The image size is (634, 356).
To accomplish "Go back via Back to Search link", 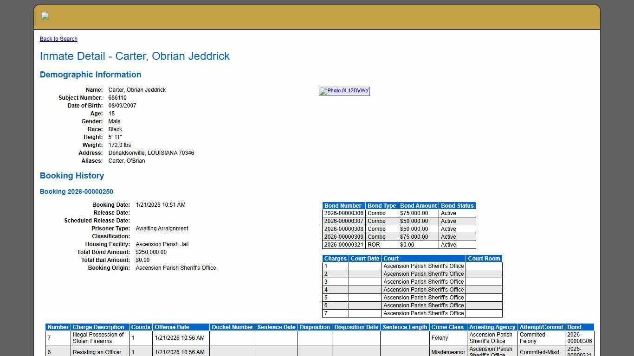I will pos(58,39).
